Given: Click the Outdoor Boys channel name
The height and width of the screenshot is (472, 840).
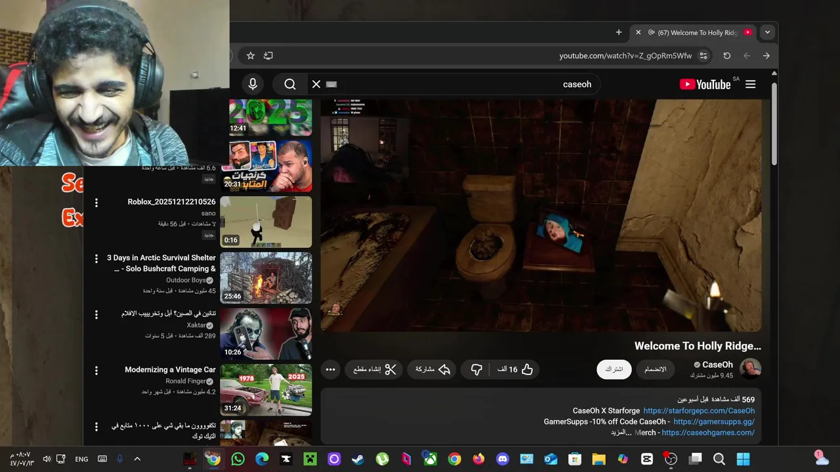Looking at the screenshot, I should pos(186,280).
